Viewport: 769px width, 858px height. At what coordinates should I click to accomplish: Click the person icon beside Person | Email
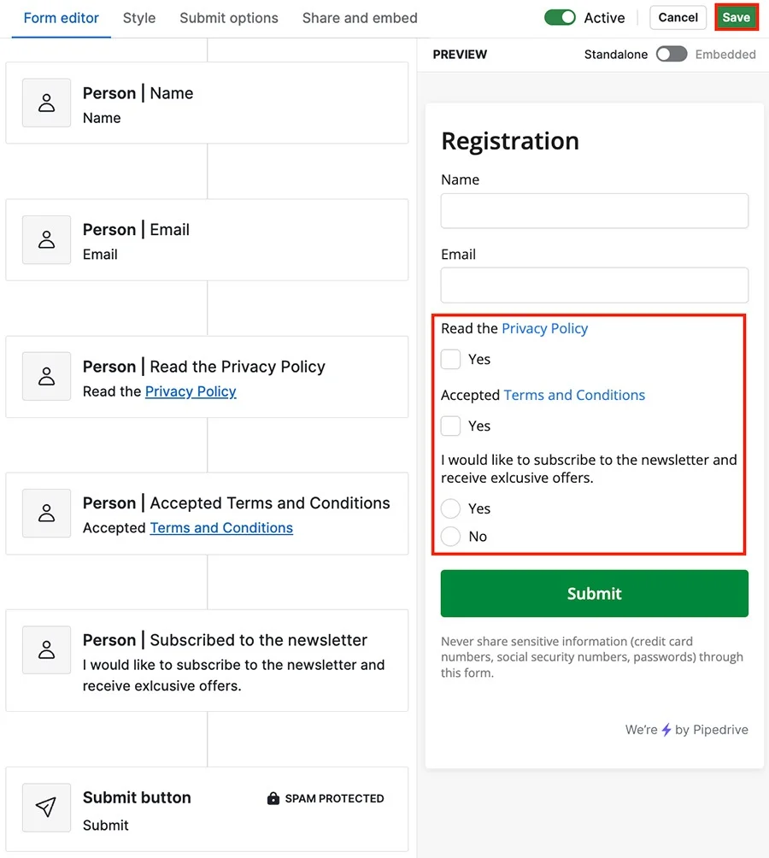tap(46, 239)
